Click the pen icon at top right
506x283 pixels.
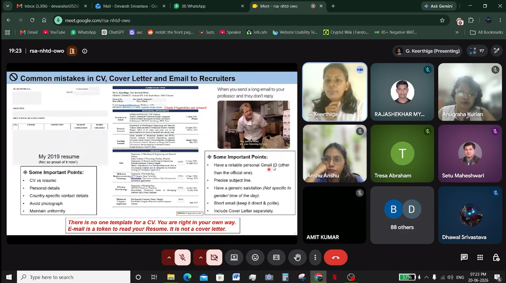pos(496,51)
